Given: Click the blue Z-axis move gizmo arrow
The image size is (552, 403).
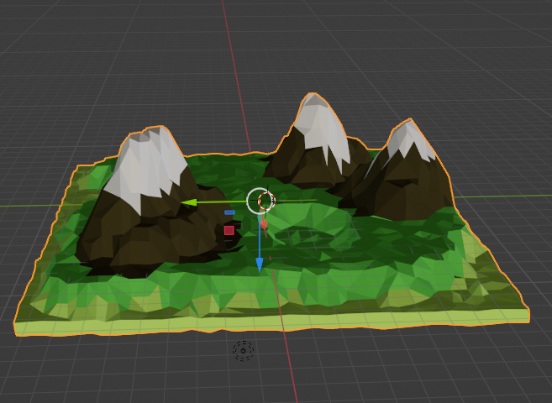Looking at the screenshot, I should (260, 264).
